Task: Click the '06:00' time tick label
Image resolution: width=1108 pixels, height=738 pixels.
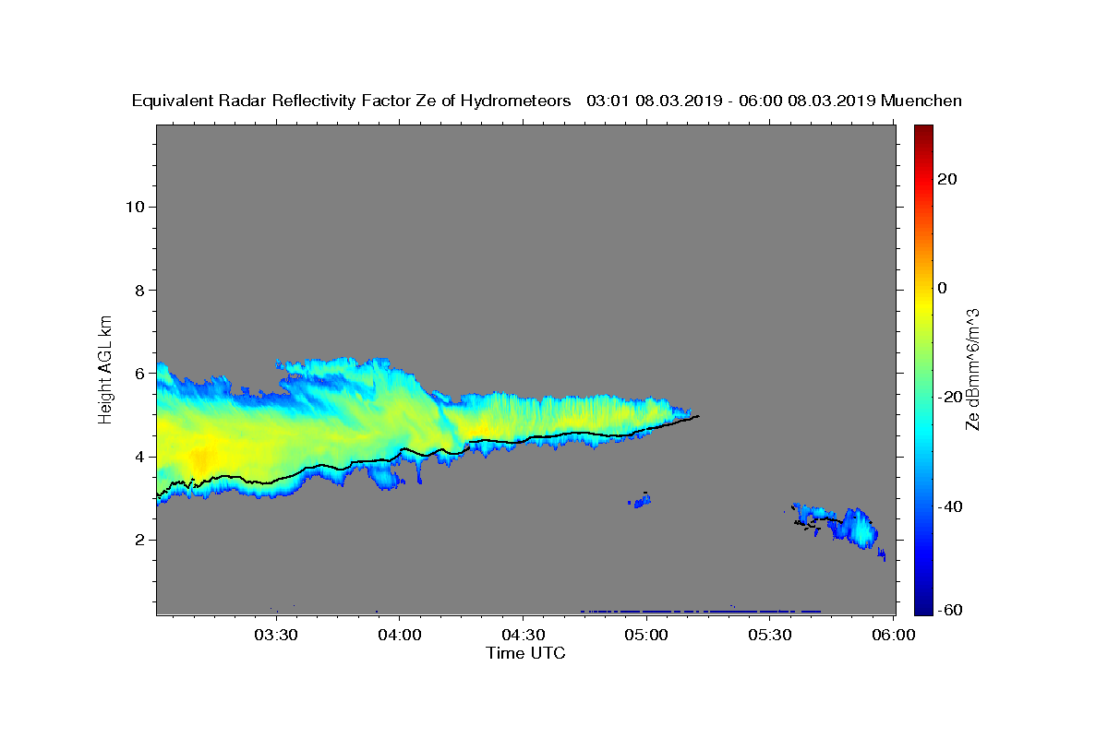Action: click(x=893, y=636)
